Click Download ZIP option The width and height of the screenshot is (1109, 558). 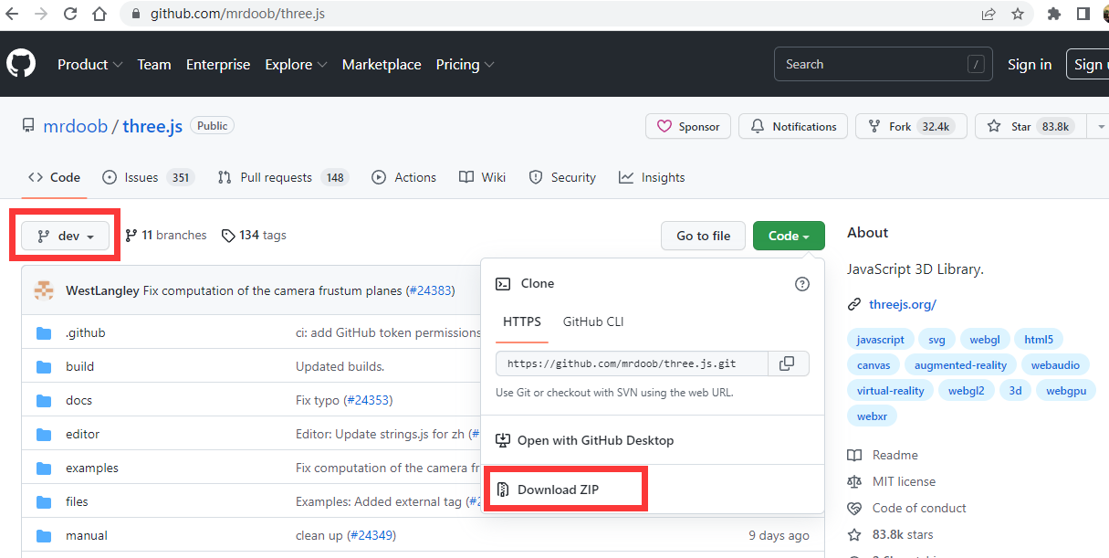tap(559, 490)
